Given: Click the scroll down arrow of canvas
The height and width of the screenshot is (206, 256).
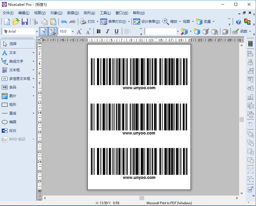Looking at the screenshot, I should [x=242, y=193].
